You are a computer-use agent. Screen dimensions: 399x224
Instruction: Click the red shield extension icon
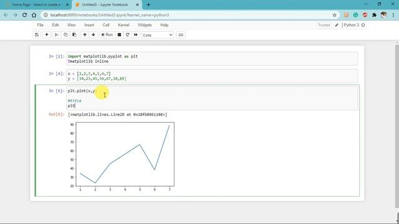(365, 15)
